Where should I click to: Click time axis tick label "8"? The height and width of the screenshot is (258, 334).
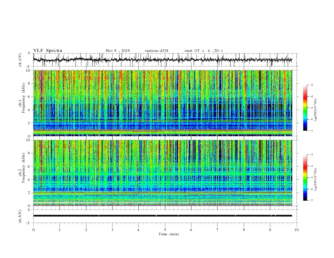[x=244, y=230]
